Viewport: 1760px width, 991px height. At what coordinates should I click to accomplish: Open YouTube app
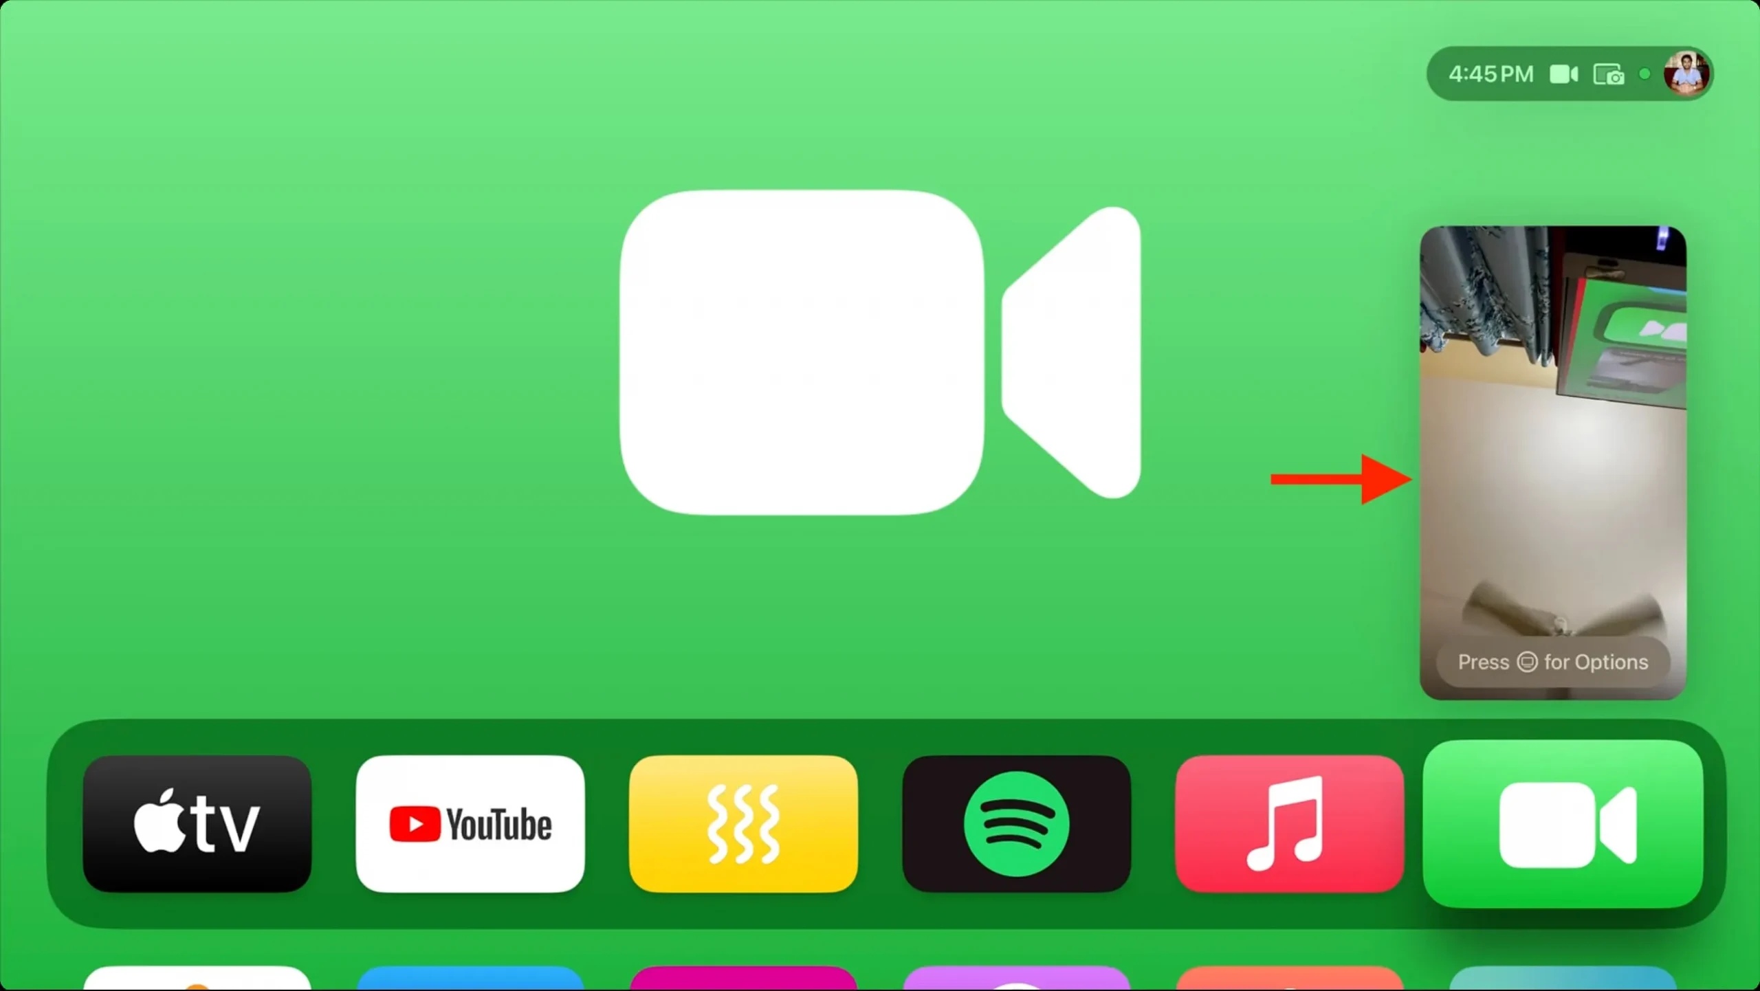pos(470,825)
